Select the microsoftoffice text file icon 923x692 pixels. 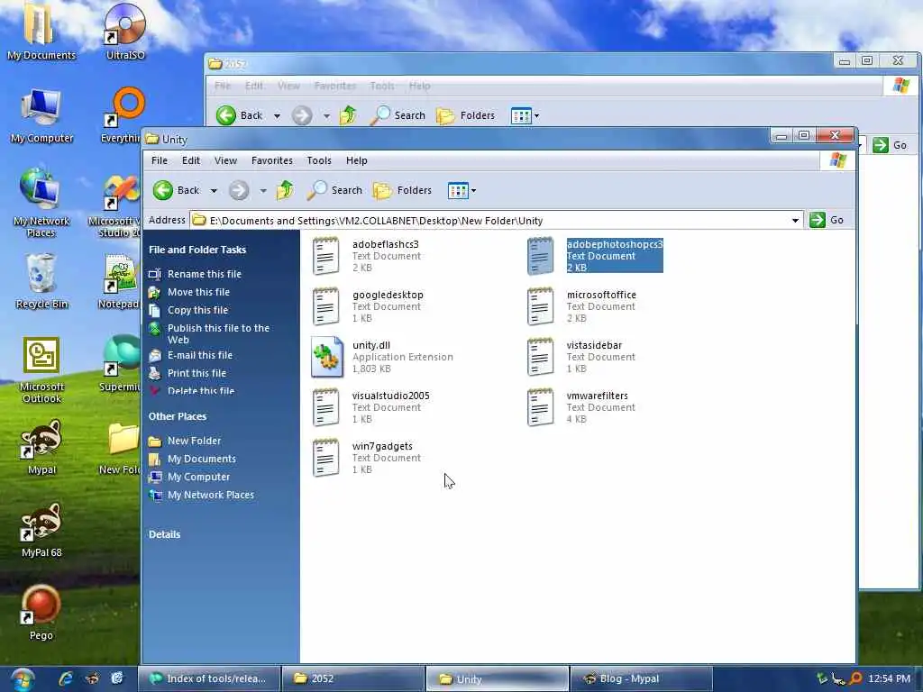coord(541,306)
